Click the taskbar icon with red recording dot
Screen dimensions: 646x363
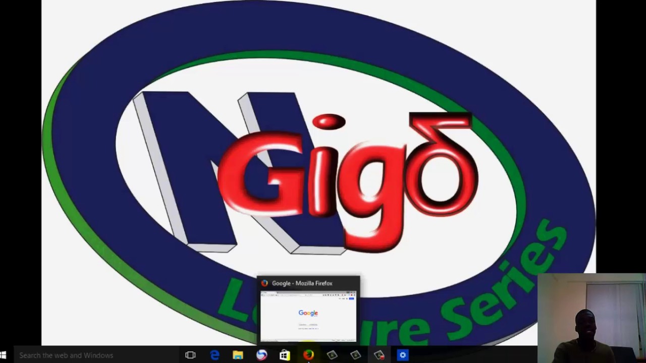pos(379,355)
